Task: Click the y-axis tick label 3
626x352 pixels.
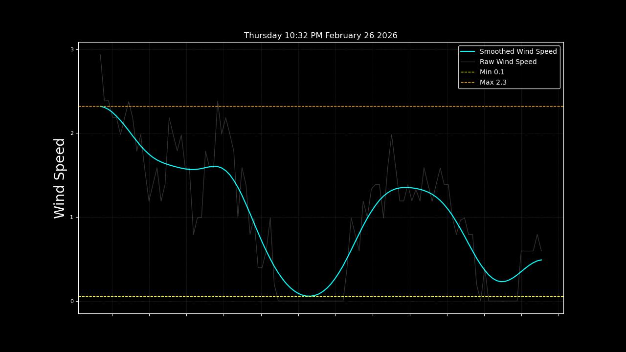Action: pyautogui.click(x=71, y=49)
